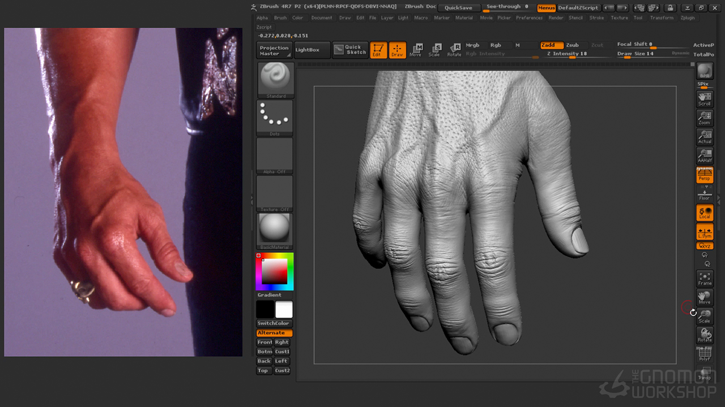Open the Dots stroke type picker
The image size is (725, 407).
(x=275, y=118)
